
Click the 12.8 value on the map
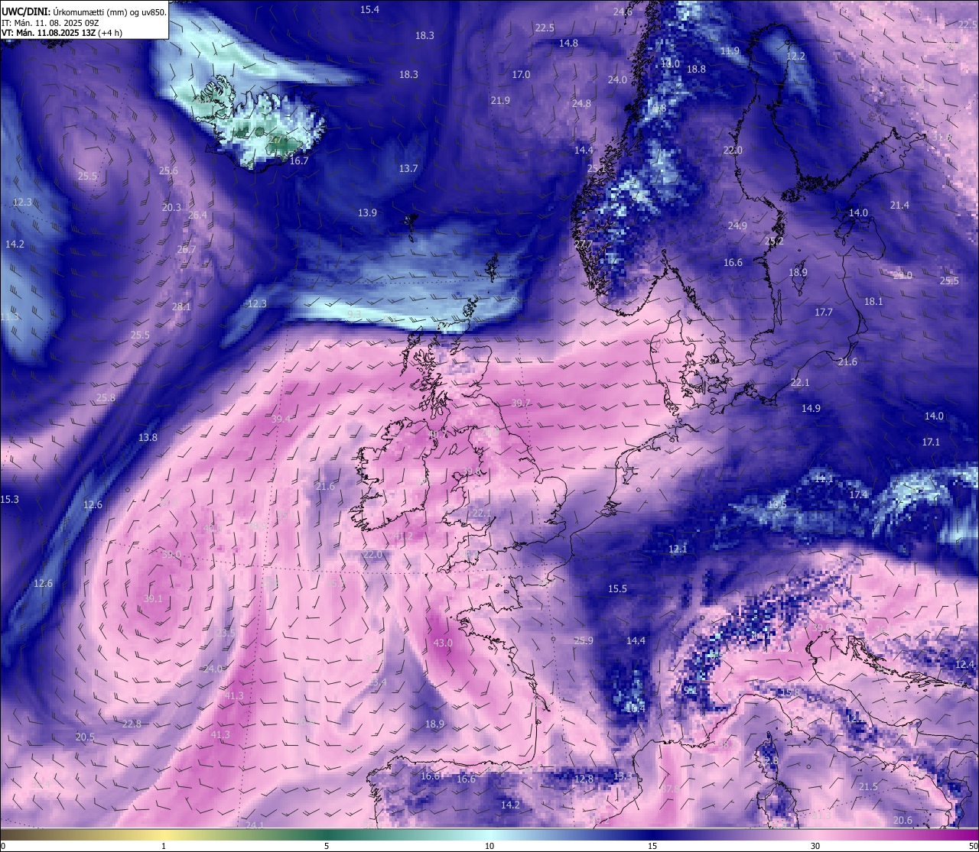(x=583, y=779)
